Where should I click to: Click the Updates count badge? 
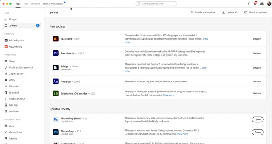38,25
